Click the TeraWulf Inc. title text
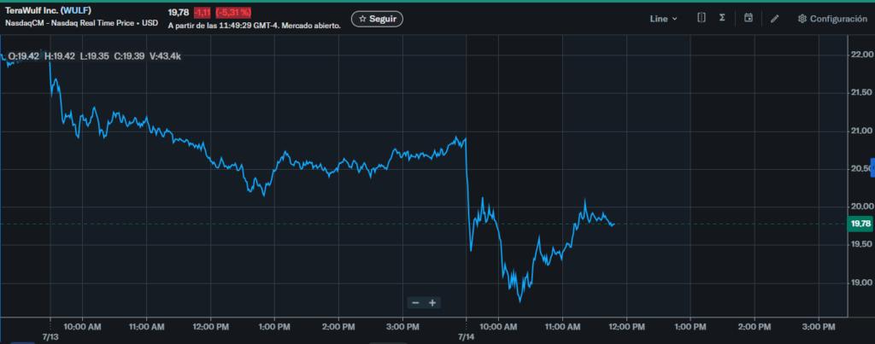Image resolution: width=875 pixels, height=344 pixels. (32, 10)
